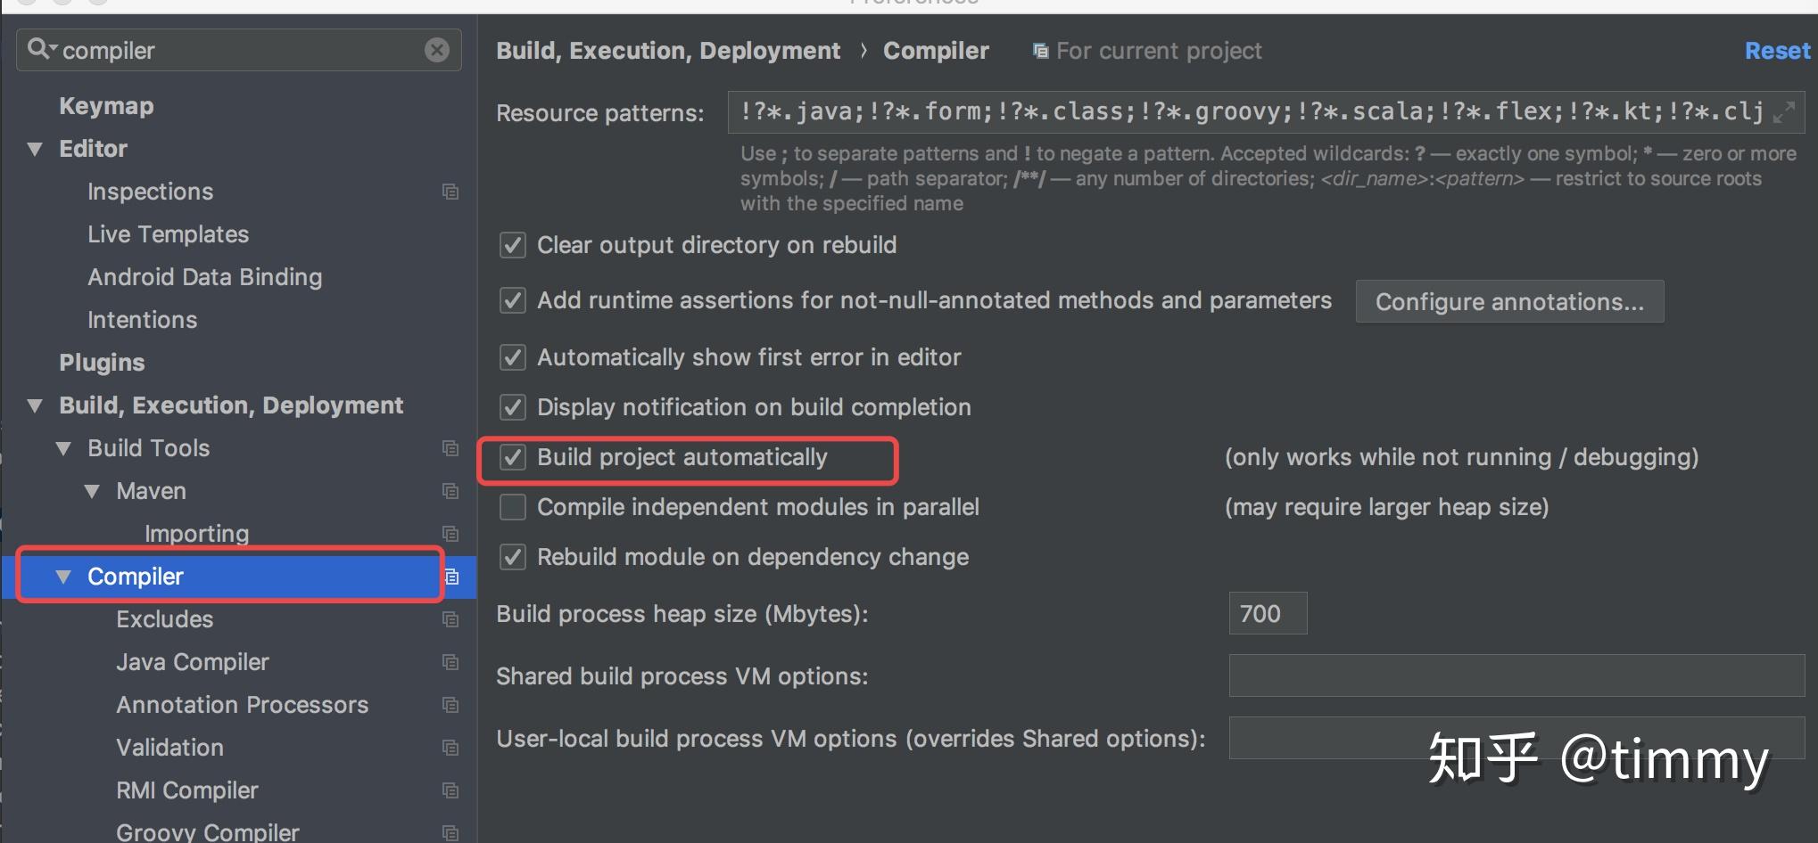Expand the Resource patterns field via its corner icon
This screenshot has height=843, width=1818.
tap(1784, 112)
